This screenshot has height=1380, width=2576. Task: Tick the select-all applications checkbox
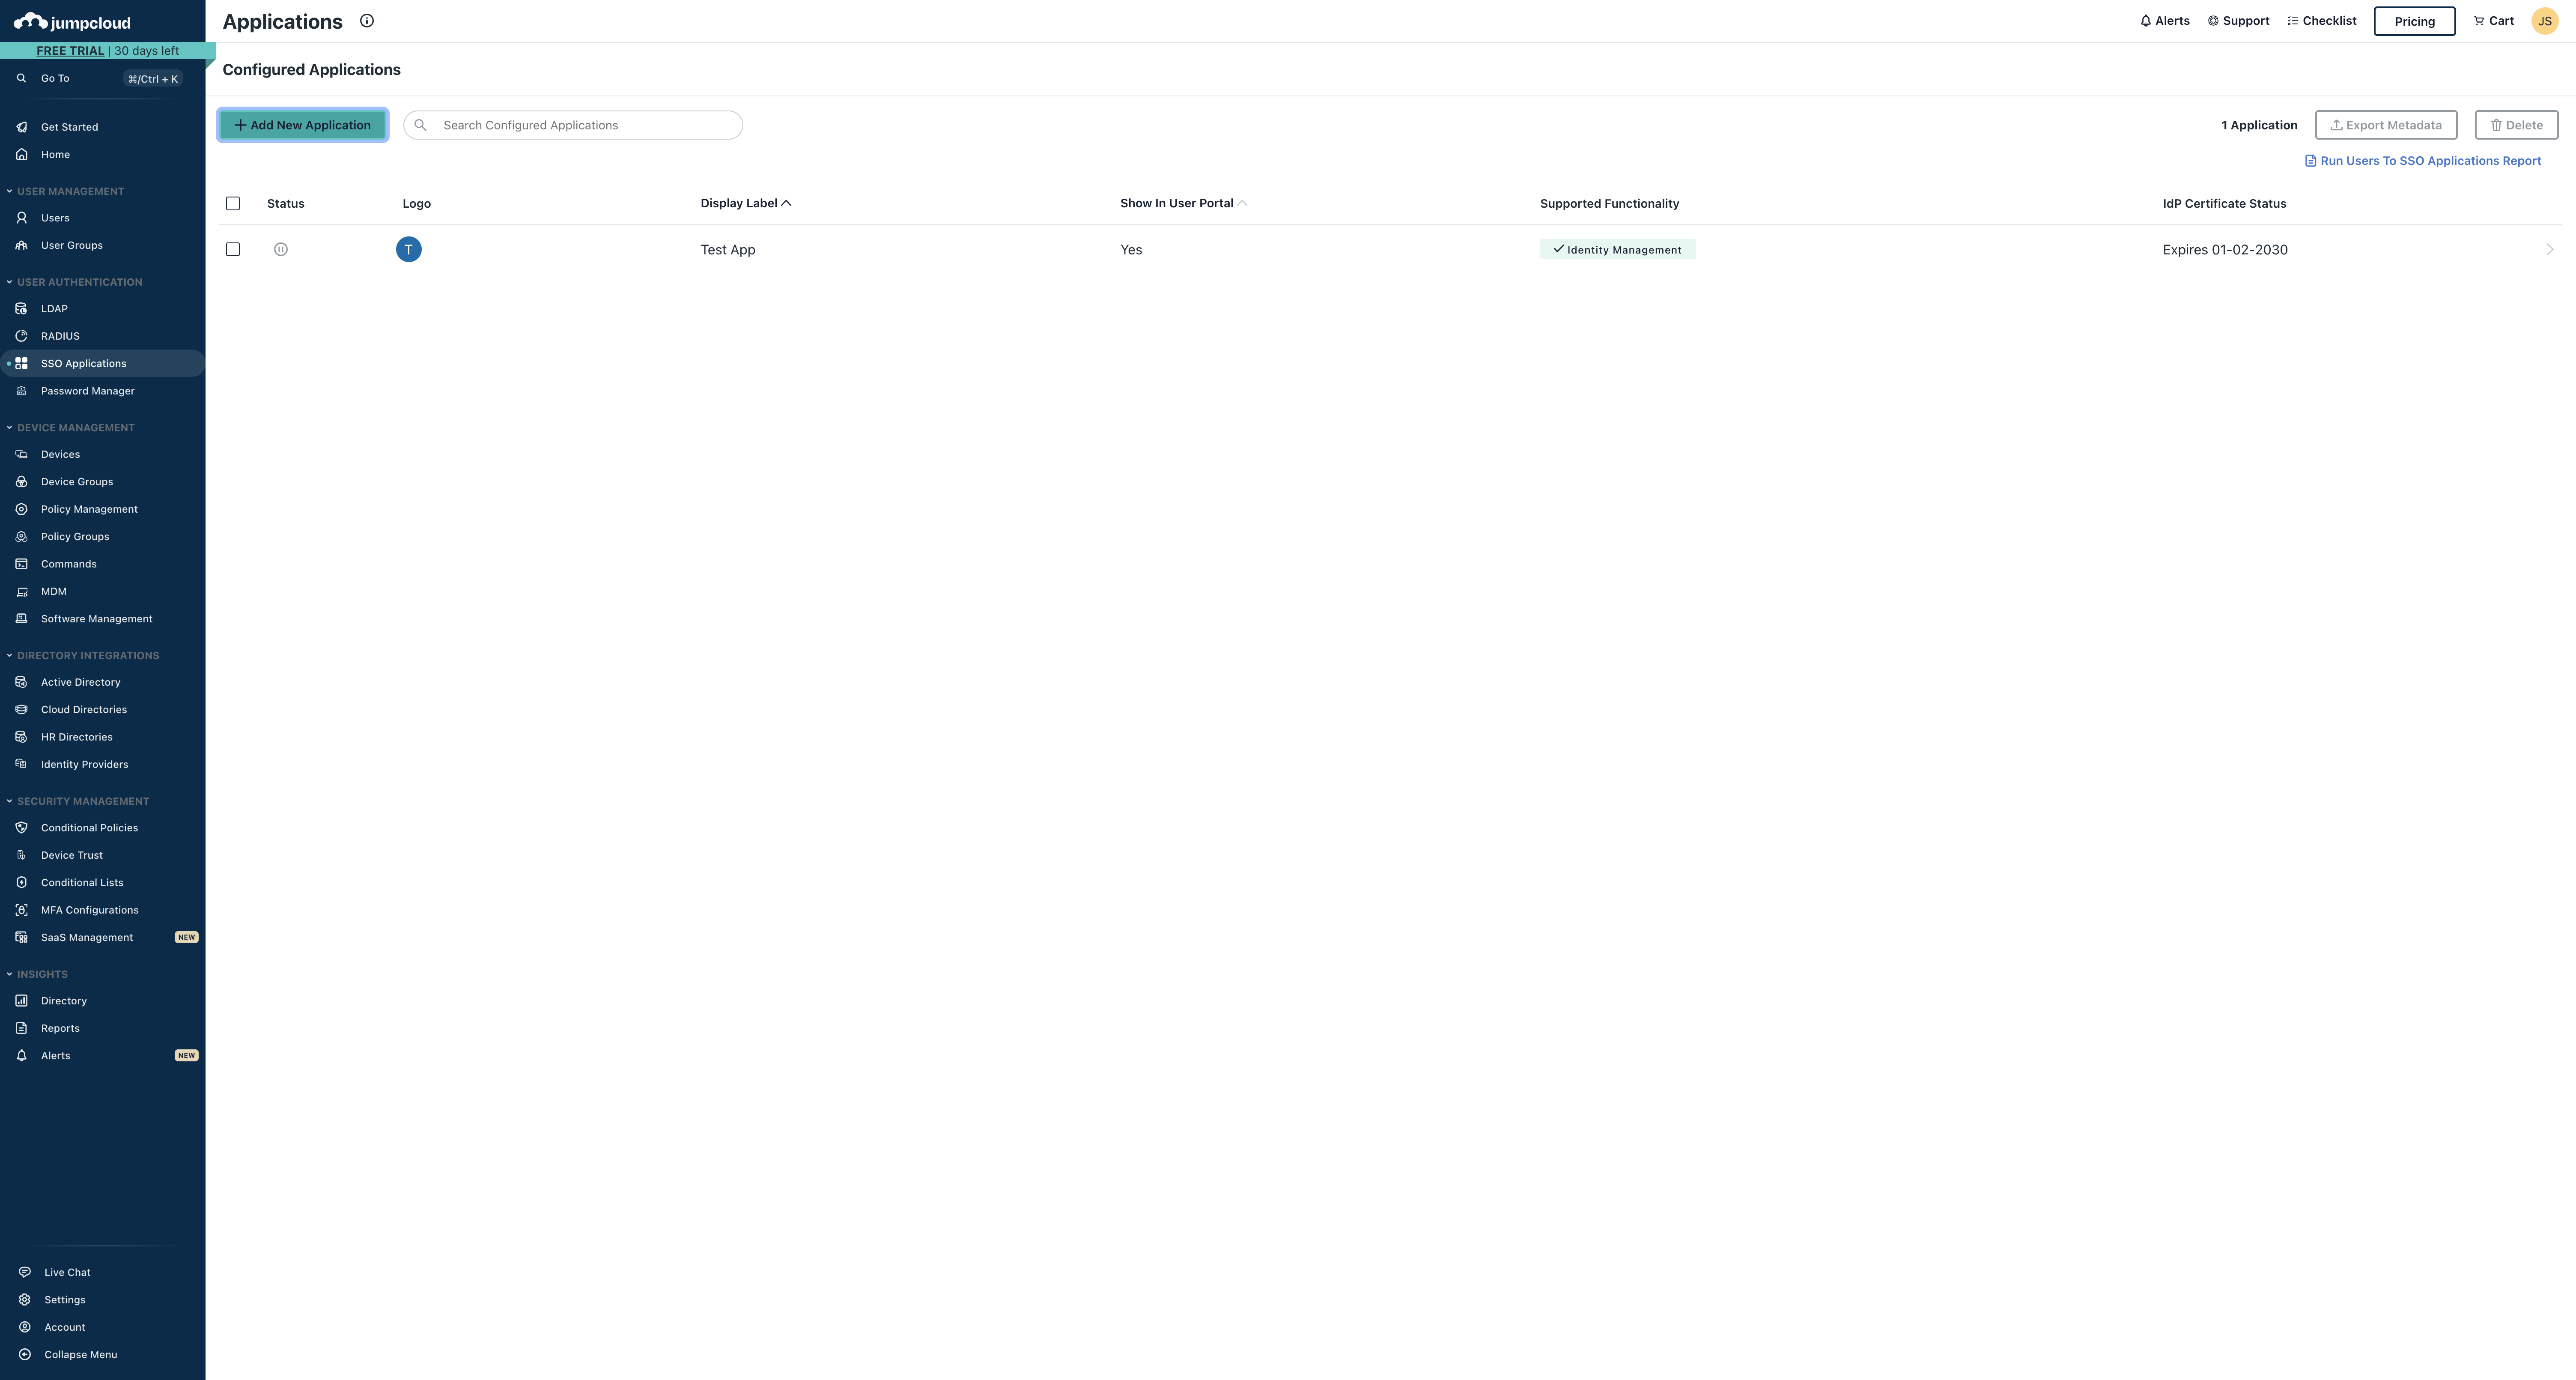(233, 204)
